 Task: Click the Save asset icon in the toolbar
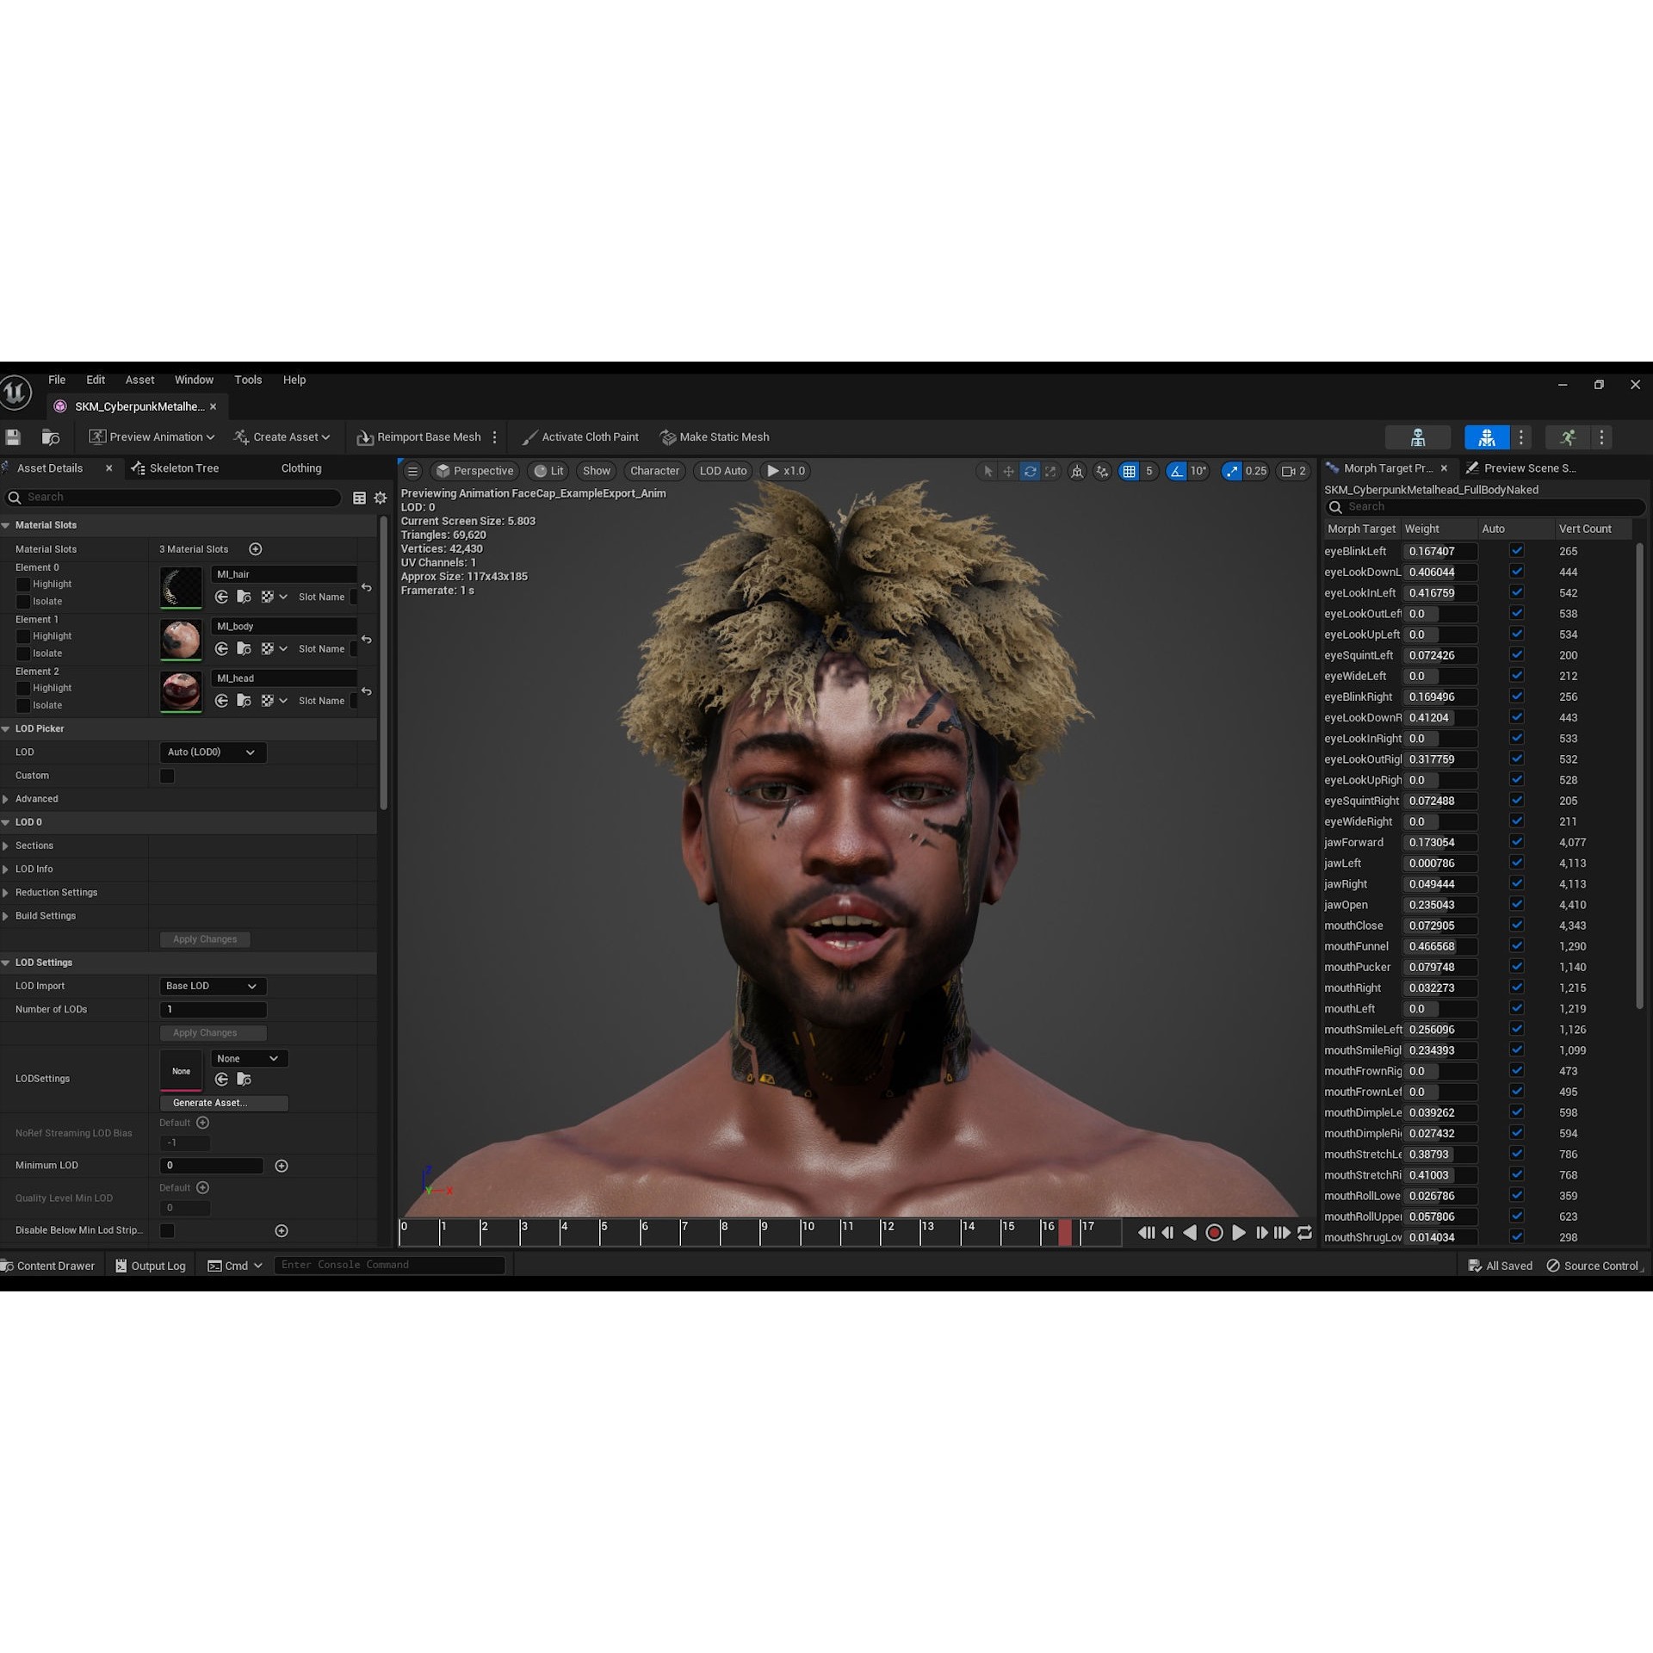click(x=13, y=437)
